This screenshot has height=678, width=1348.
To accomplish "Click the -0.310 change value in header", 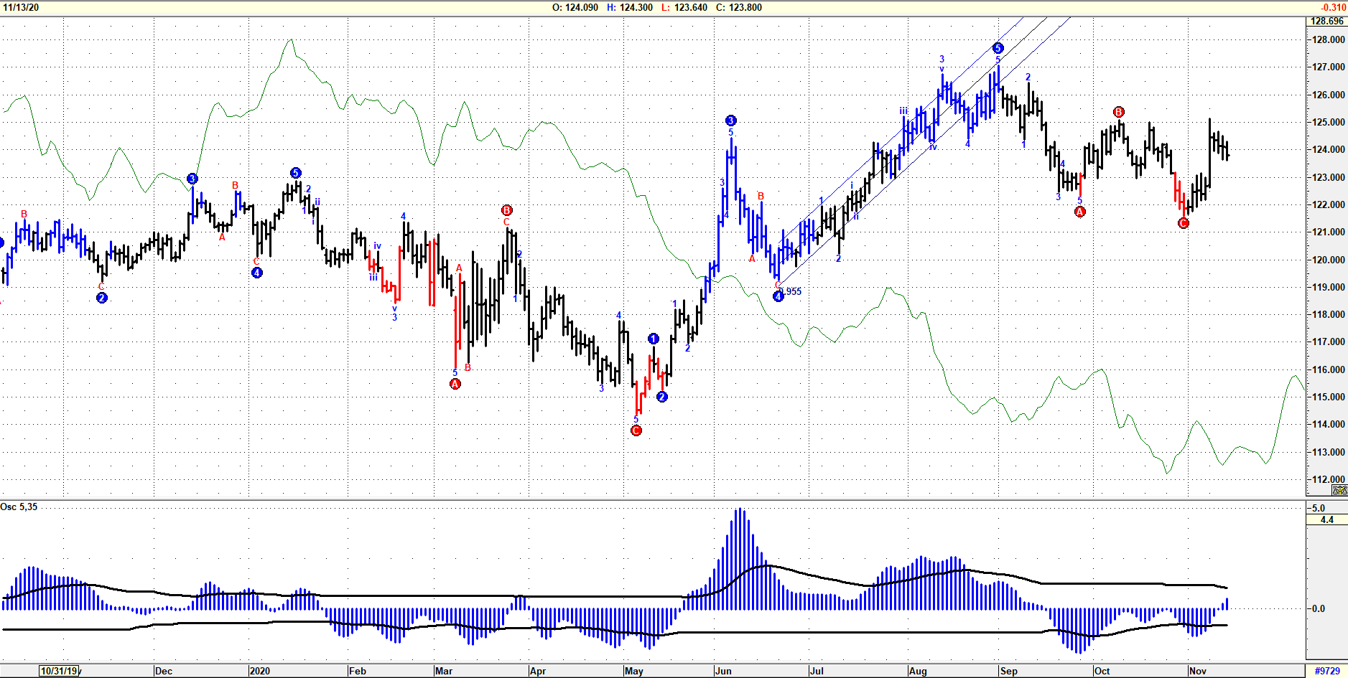I will pos(1333,7).
